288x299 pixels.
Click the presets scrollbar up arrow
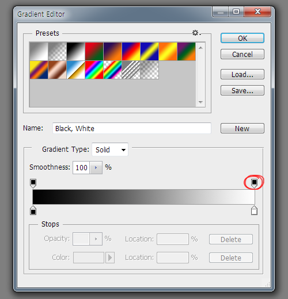pyautogui.click(x=200, y=48)
